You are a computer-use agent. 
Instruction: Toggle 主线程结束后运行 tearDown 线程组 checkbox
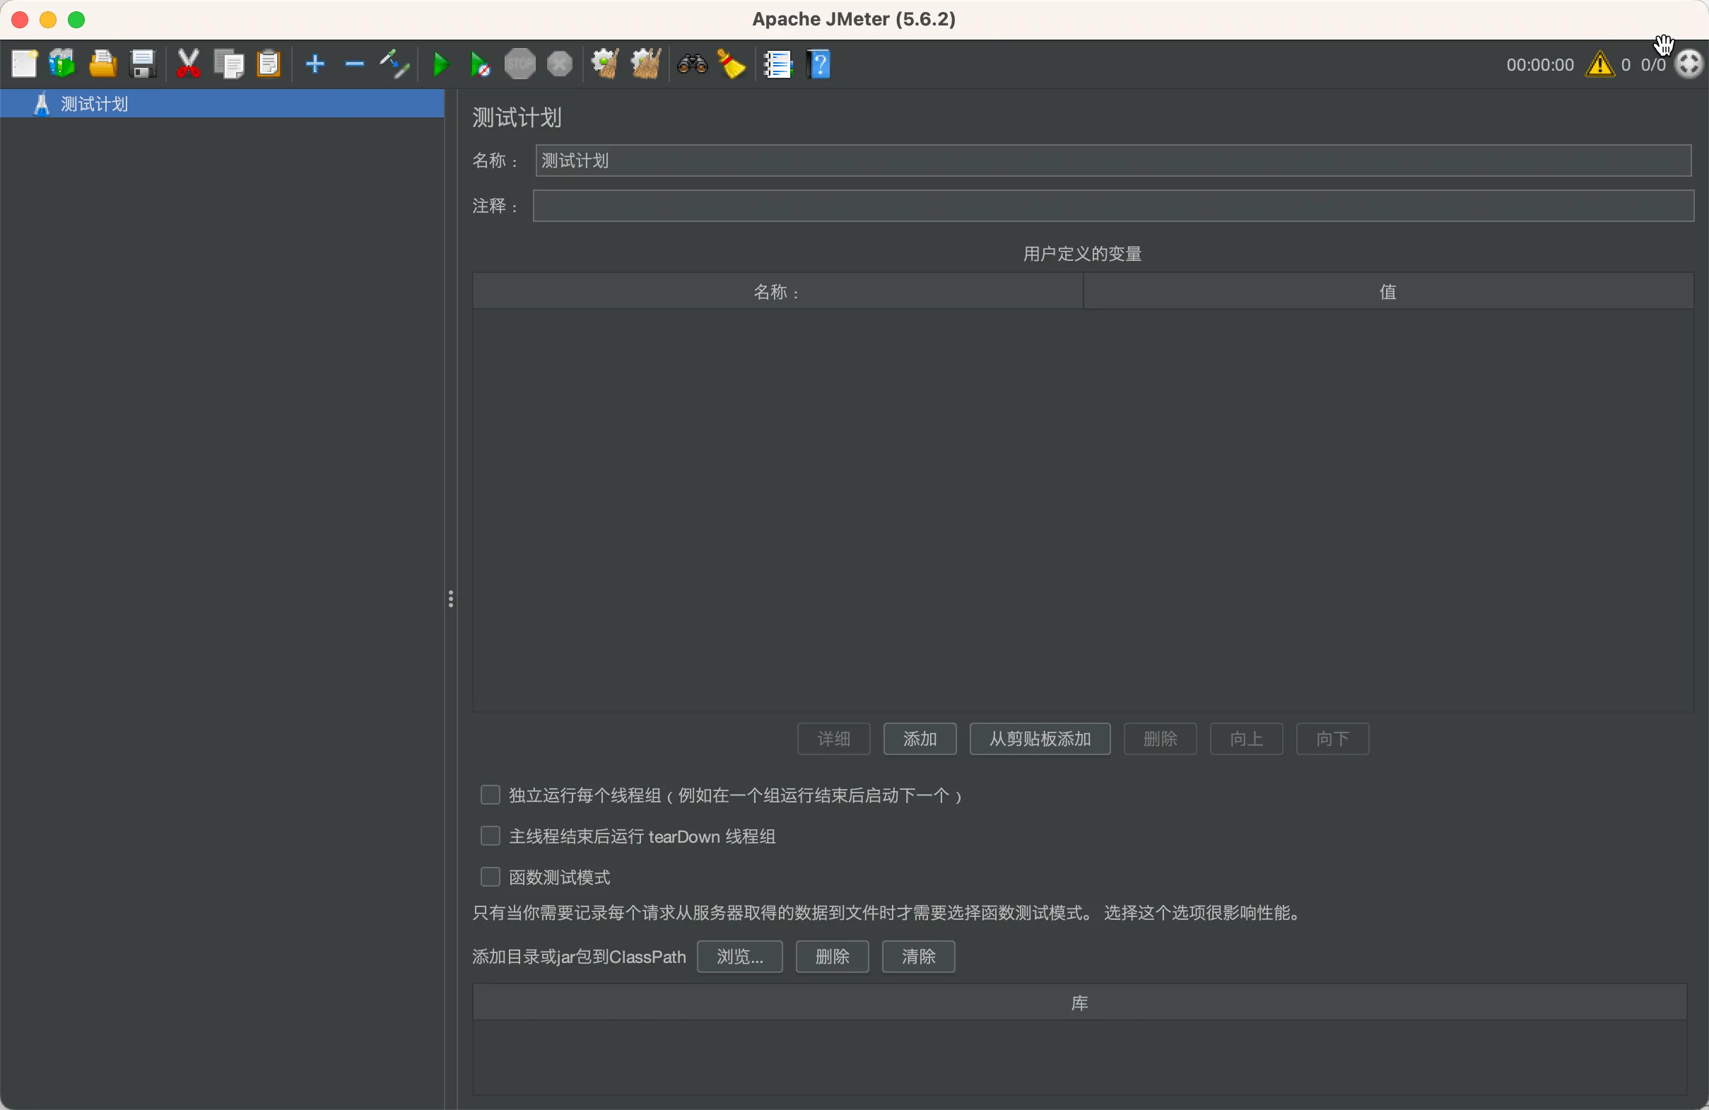490,836
